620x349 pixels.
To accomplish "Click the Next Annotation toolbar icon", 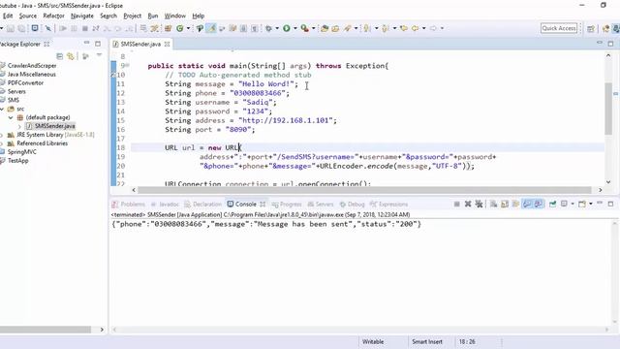I will 367,28.
